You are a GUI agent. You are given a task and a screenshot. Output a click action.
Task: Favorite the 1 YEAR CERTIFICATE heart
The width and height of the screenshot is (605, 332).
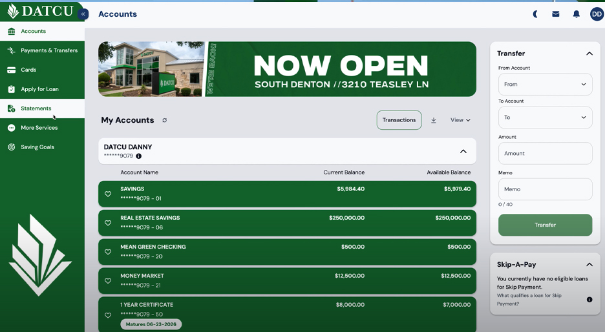coord(108,315)
